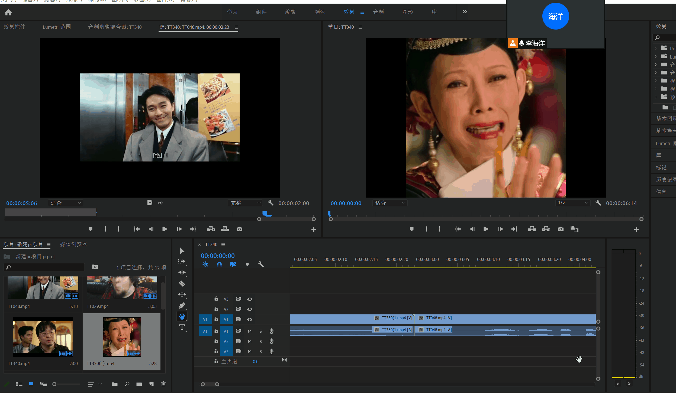Click the Home icon
Image resolution: width=676 pixels, height=393 pixels.
coord(8,12)
